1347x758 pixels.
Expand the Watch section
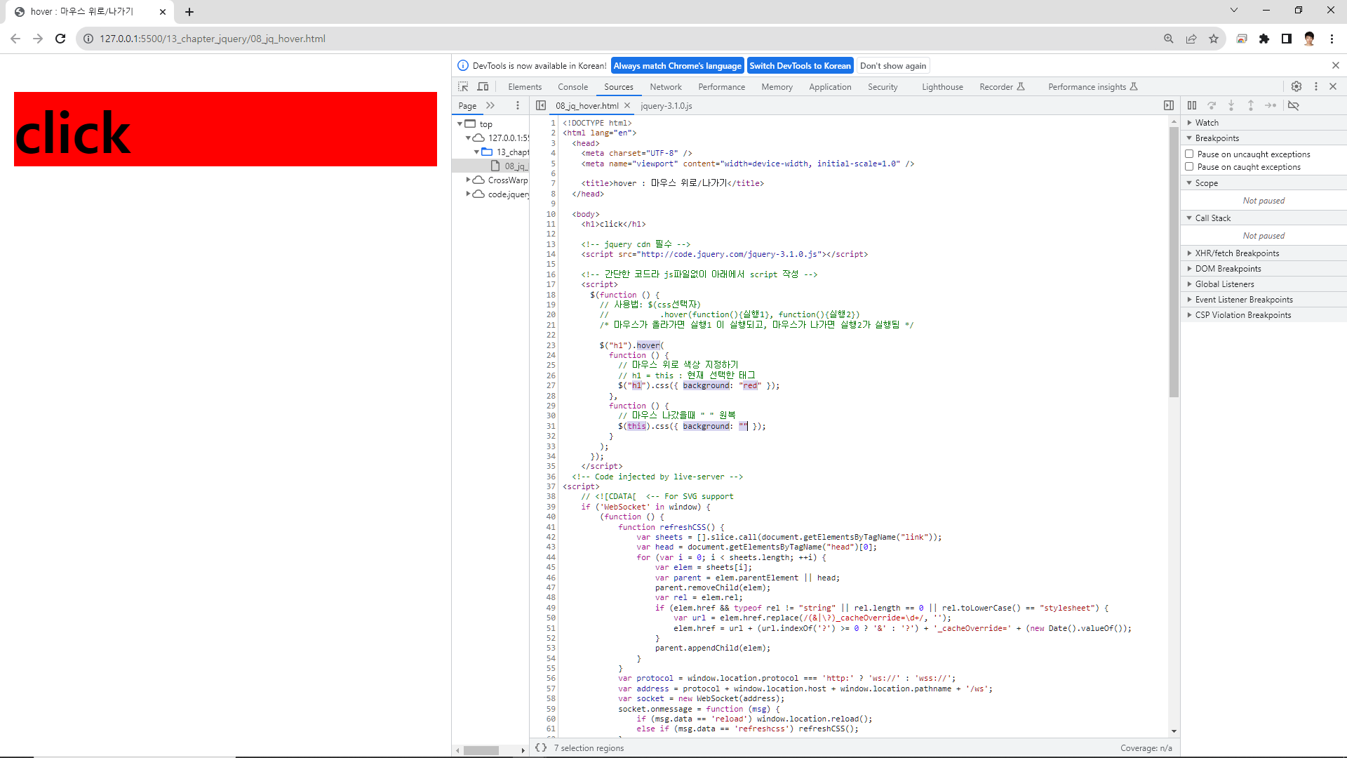coord(1207,122)
